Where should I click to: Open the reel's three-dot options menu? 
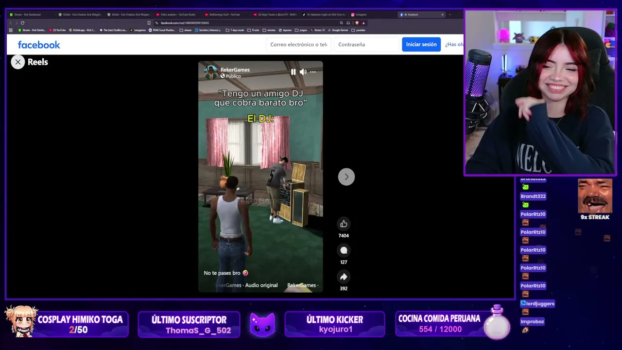(313, 72)
